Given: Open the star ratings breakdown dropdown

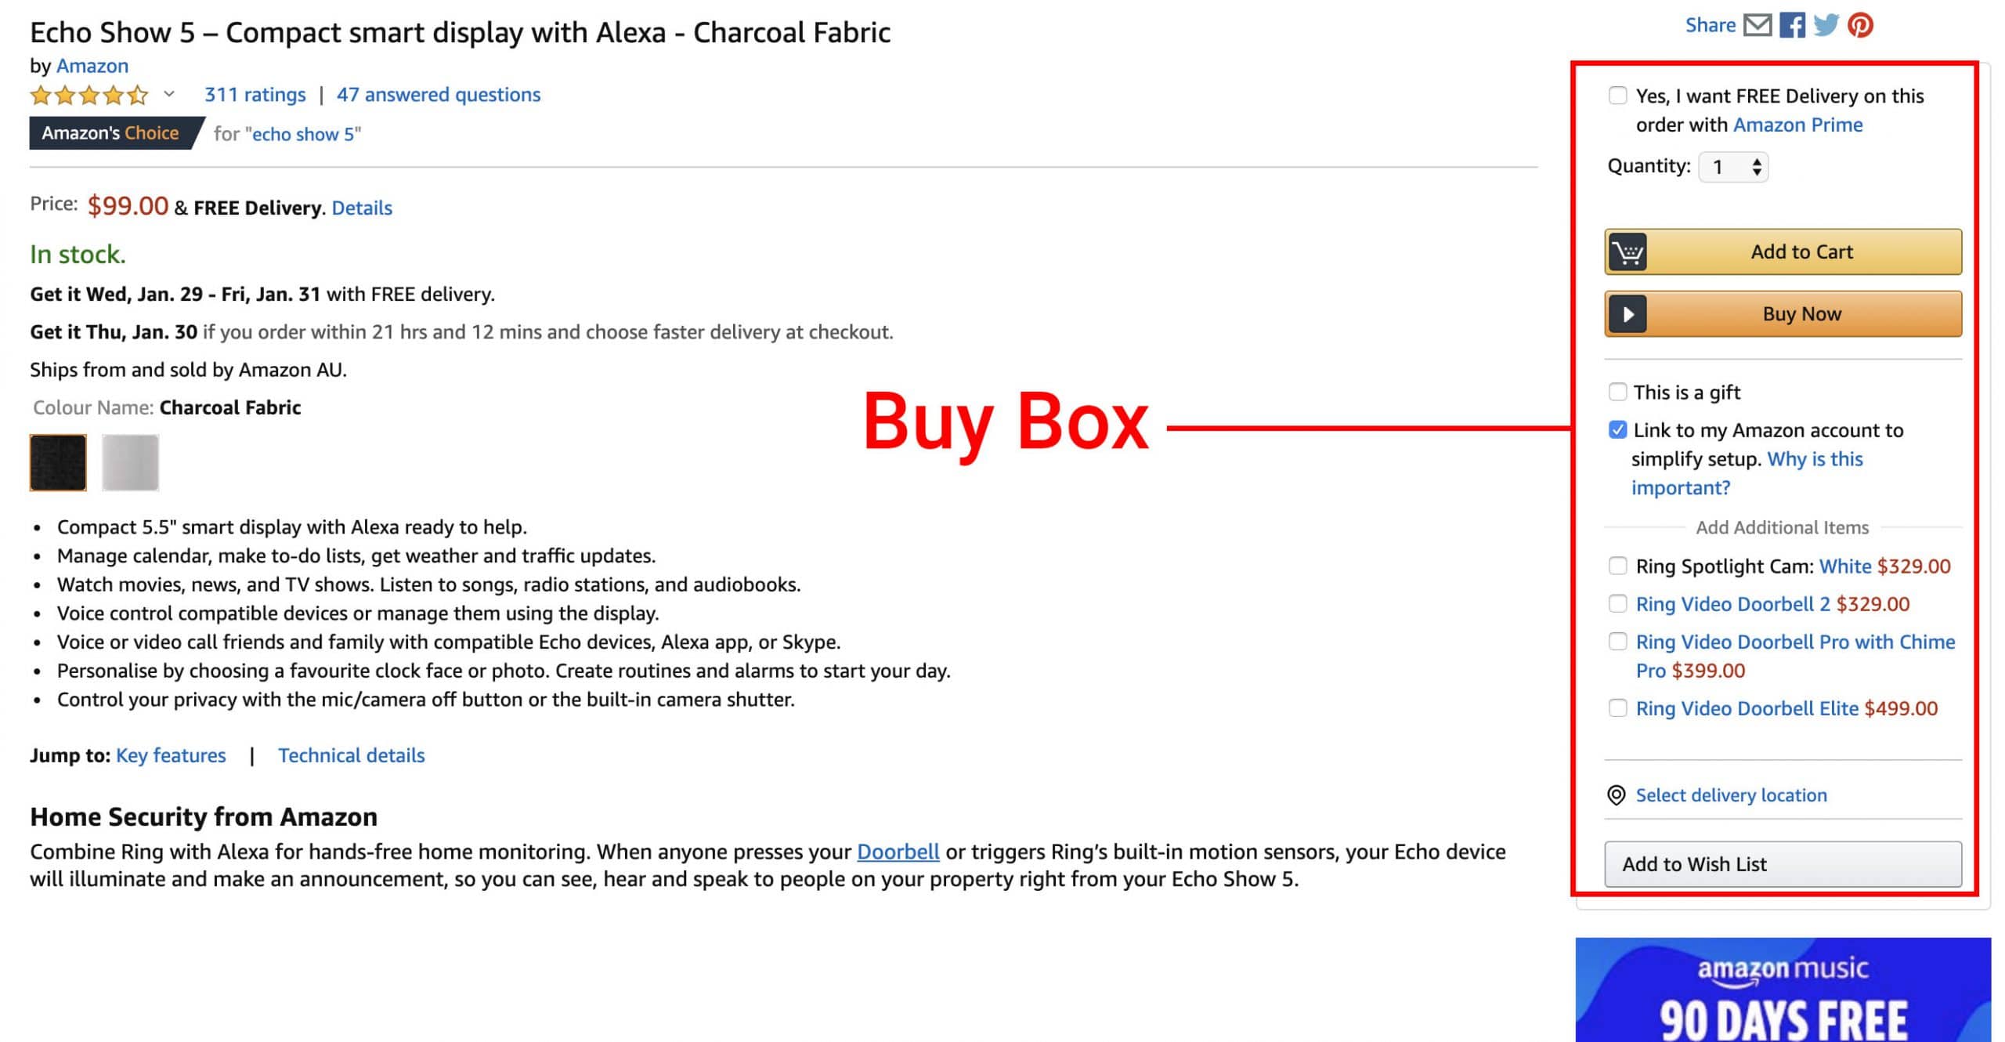Looking at the screenshot, I should (x=167, y=94).
